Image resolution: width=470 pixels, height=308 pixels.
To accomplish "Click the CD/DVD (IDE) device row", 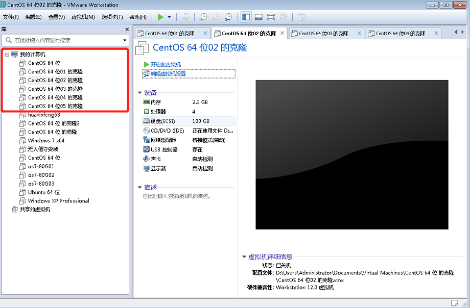I will click(189, 131).
